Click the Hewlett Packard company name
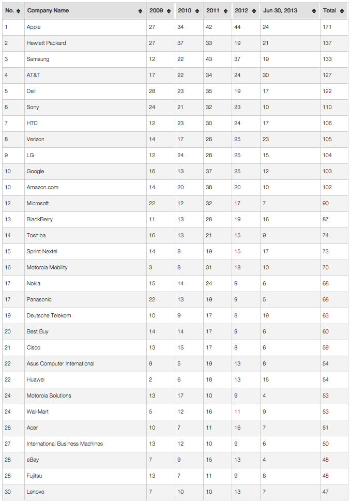This screenshot has height=503, width=351. tap(46, 43)
